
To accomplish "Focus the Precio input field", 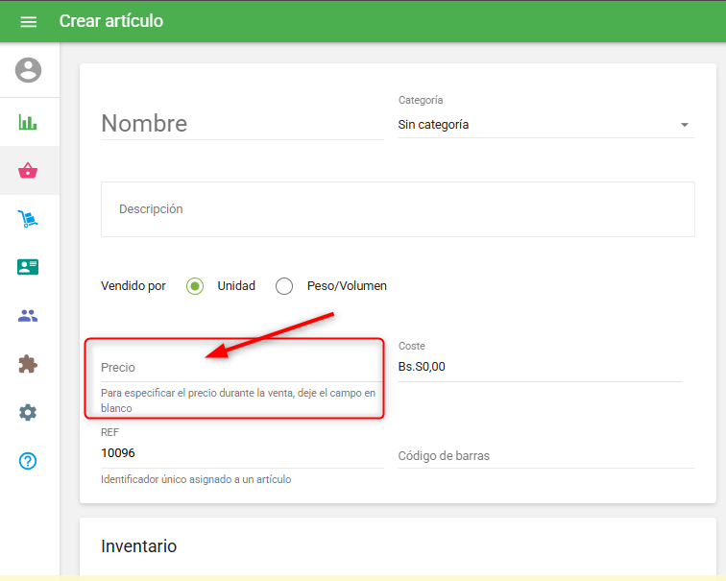I will tap(240, 368).
